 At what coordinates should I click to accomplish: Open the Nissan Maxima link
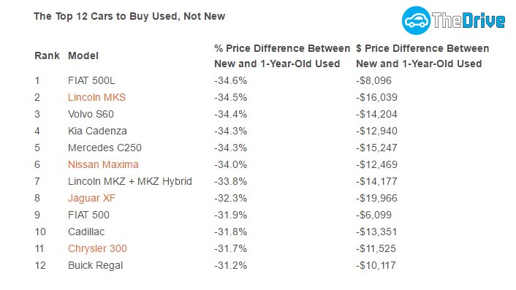coord(103,164)
